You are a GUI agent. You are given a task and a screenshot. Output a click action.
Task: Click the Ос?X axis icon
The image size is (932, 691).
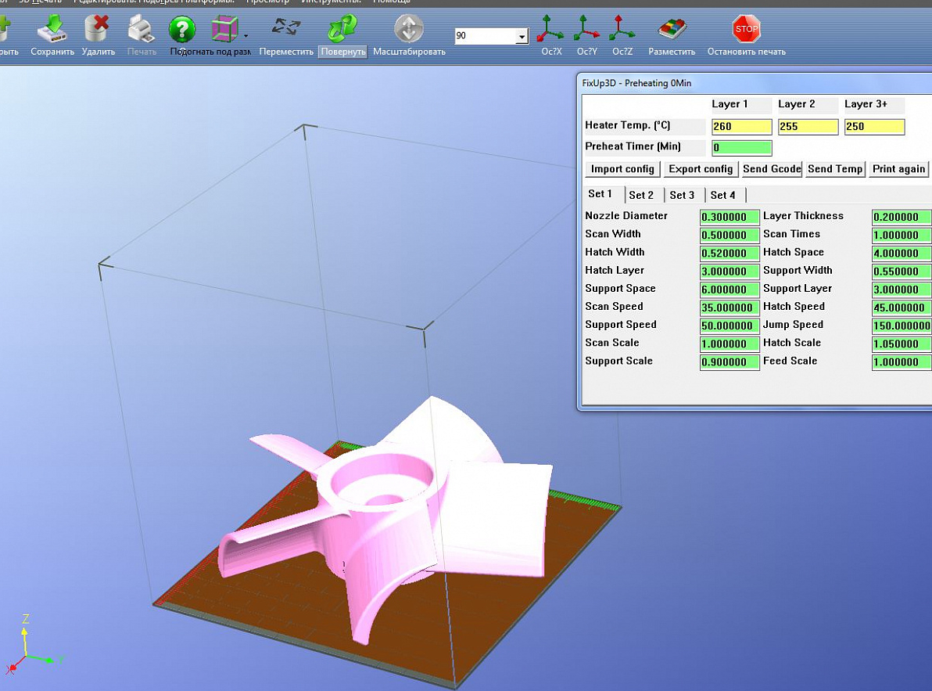point(550,28)
